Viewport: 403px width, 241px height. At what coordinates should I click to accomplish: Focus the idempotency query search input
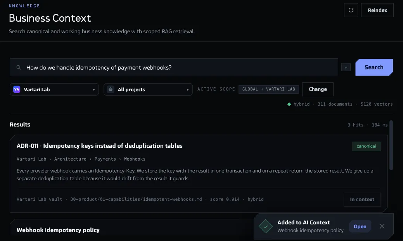pyautogui.click(x=174, y=67)
